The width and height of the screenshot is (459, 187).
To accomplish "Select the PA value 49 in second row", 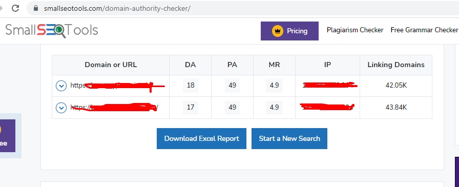I will pos(233,108).
